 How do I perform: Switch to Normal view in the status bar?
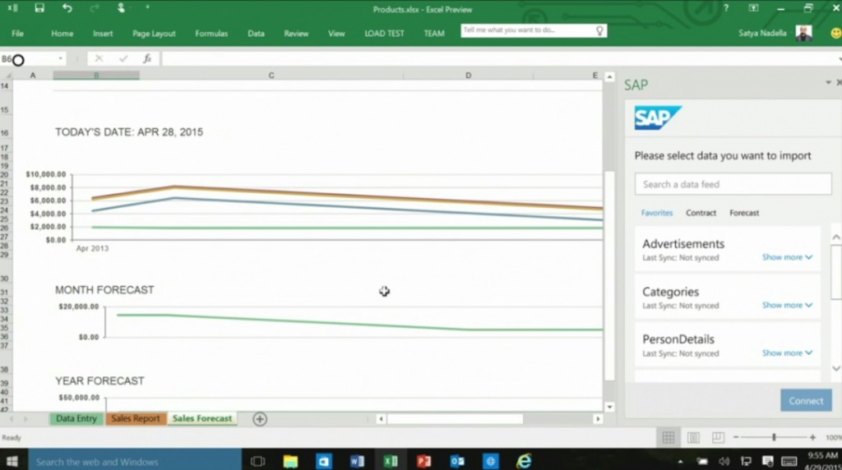pos(669,438)
